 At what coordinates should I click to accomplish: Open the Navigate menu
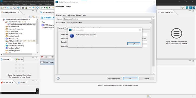point(16,4)
